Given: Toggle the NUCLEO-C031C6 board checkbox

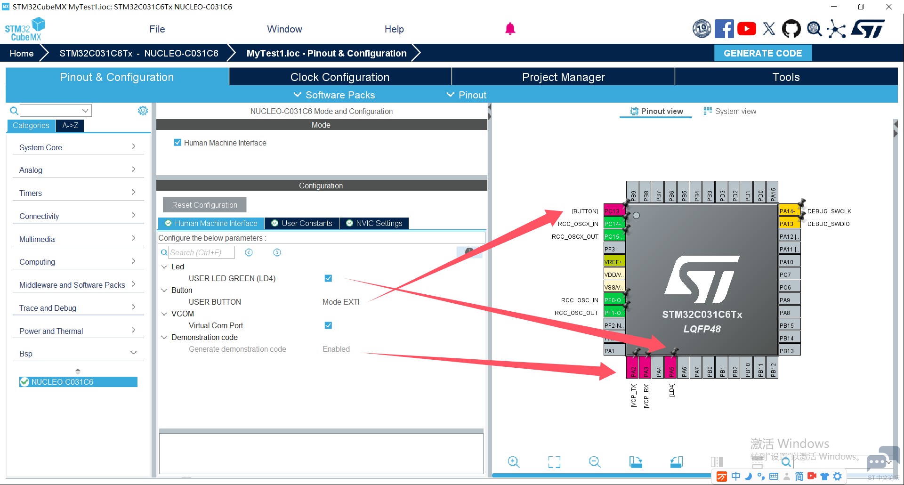Looking at the screenshot, I should click(24, 382).
